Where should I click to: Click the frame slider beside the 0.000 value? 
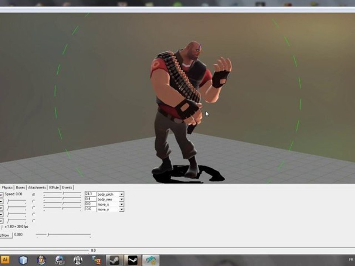[64, 235]
